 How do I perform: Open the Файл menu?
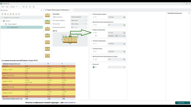(x=3, y=7)
